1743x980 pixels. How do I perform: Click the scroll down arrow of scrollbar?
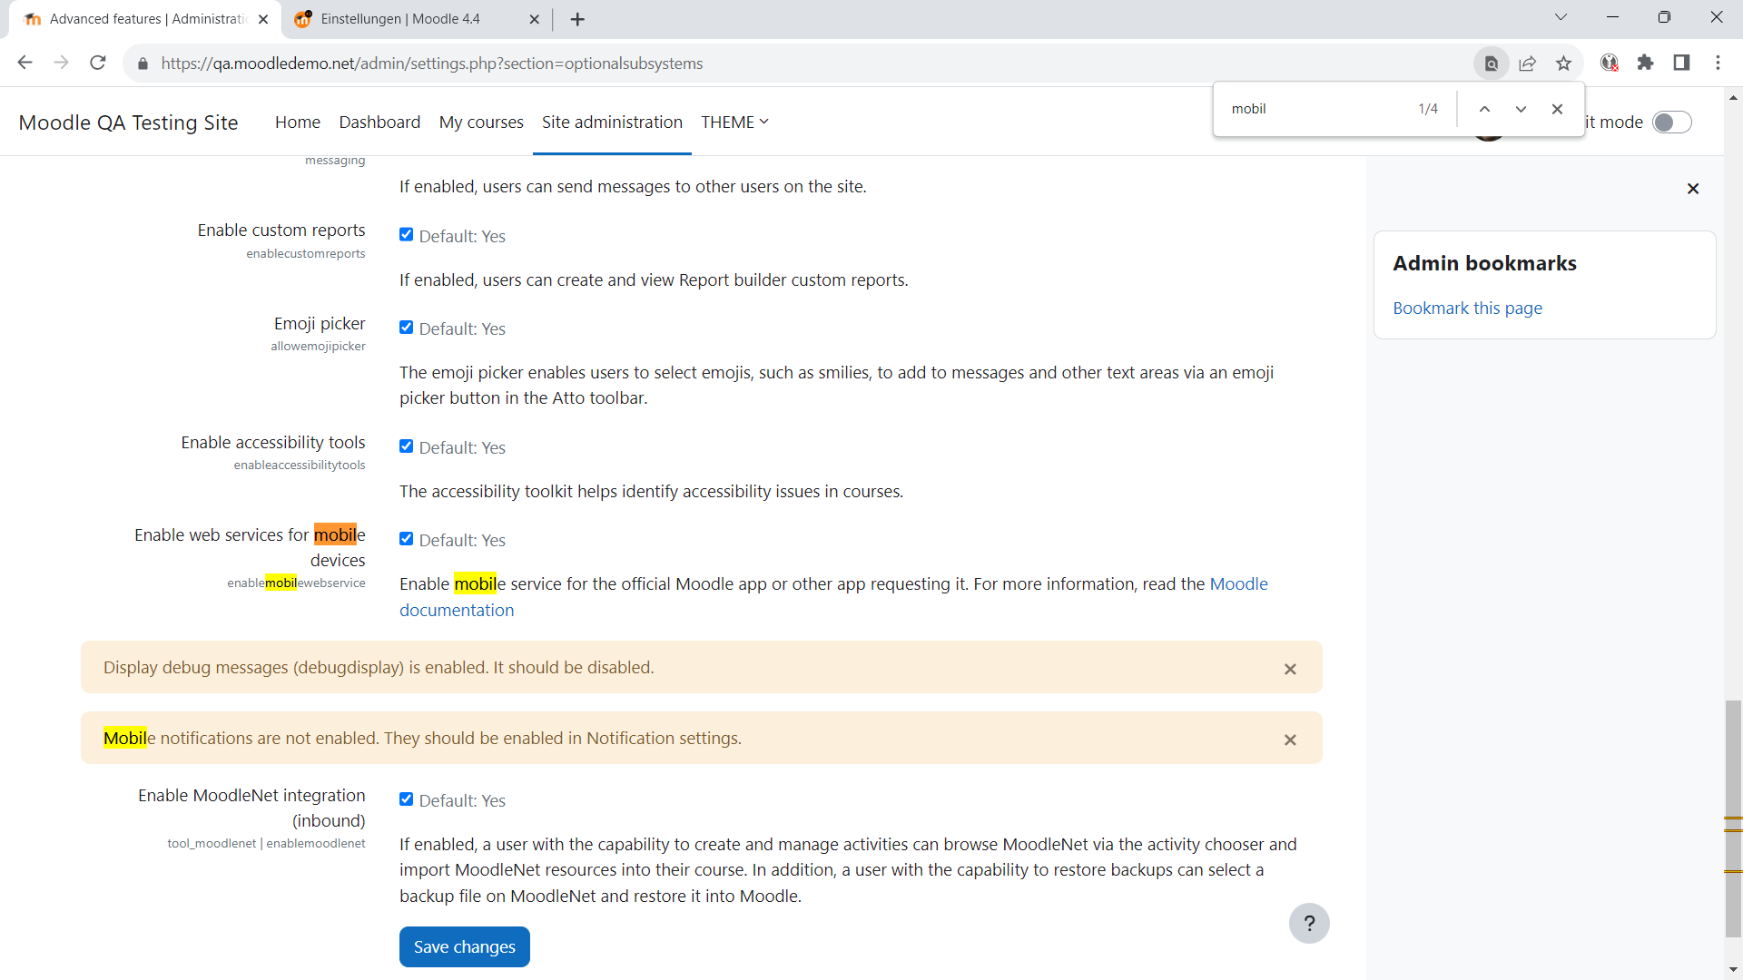[x=1733, y=970]
